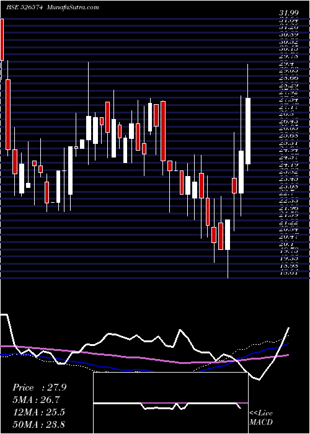
Task: Click the 12MA : 25.5 value
Action: point(38,412)
